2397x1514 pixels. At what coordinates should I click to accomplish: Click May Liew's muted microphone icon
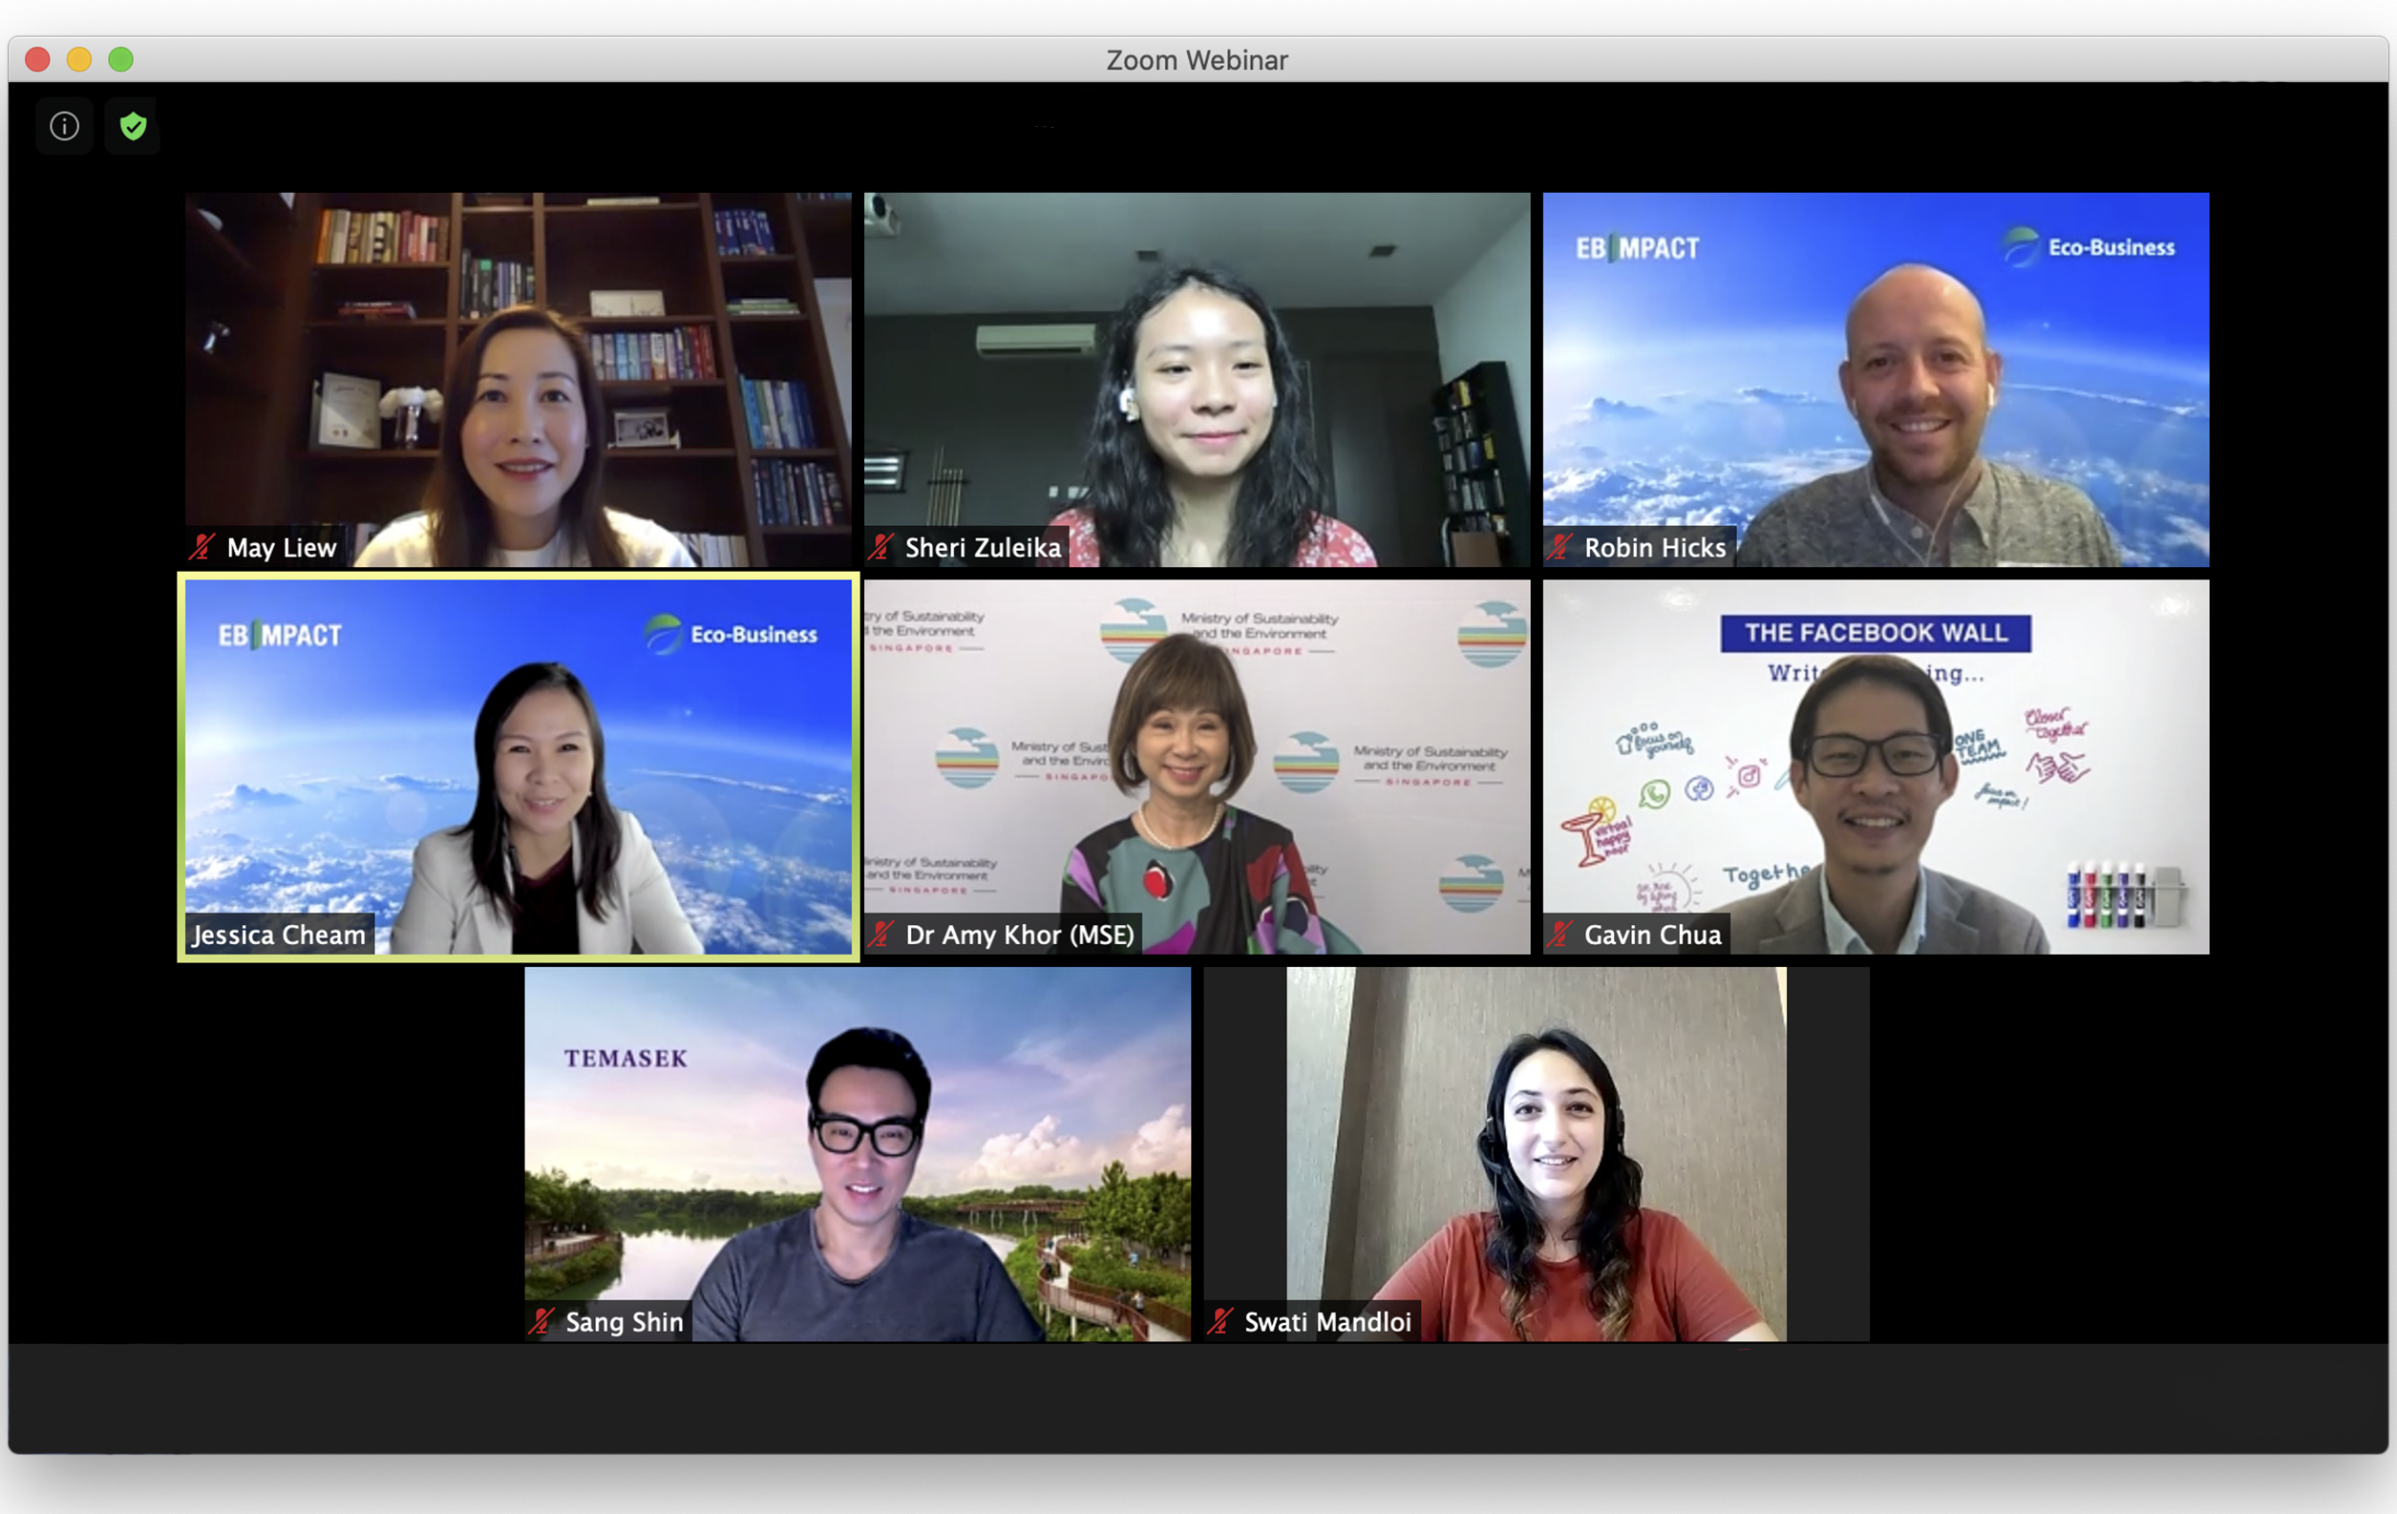[x=203, y=547]
